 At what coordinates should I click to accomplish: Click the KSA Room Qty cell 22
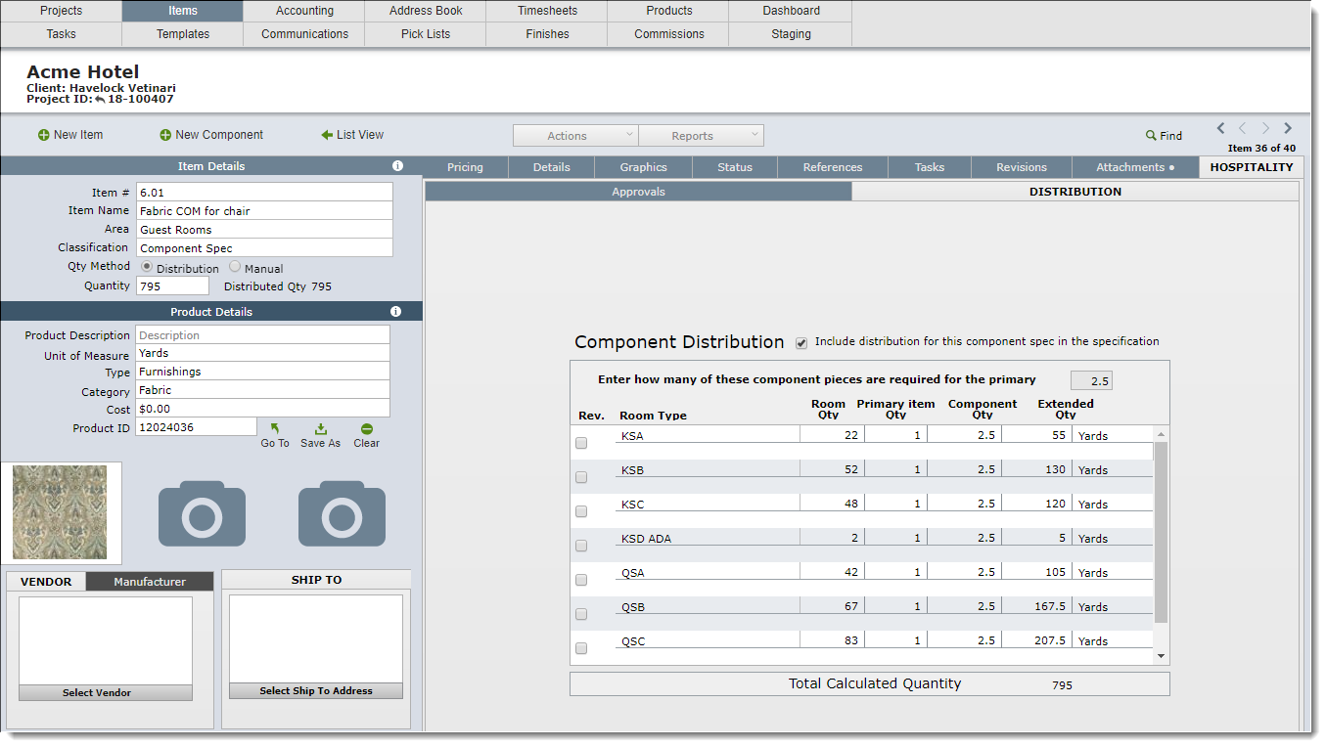[x=832, y=435]
